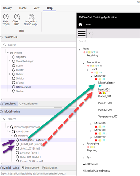Expand the $HeatExchanger template node
This screenshot has width=140, height=176.
[10, 61]
